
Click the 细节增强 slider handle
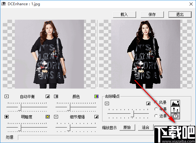(x=69, y=128)
